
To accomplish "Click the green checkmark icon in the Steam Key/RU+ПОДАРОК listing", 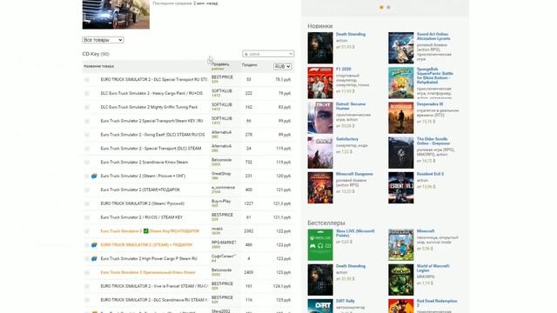I will click(x=145, y=231).
